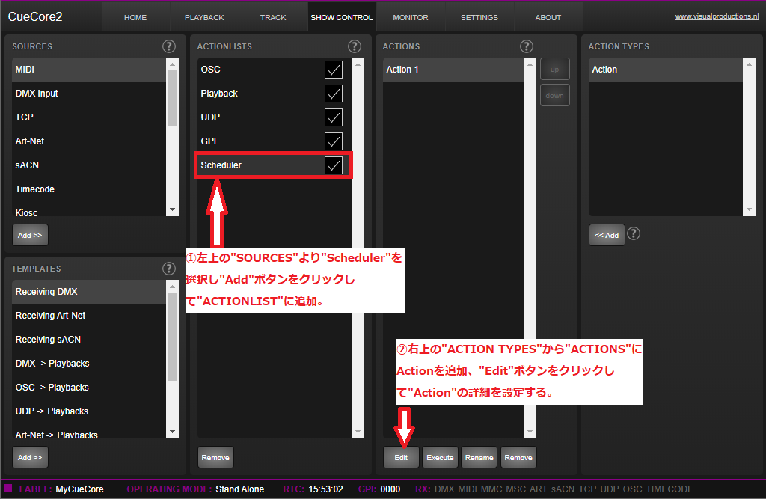Image resolution: width=766 pixels, height=499 pixels.
Task: Execute the selected action
Action: pyautogui.click(x=440, y=457)
